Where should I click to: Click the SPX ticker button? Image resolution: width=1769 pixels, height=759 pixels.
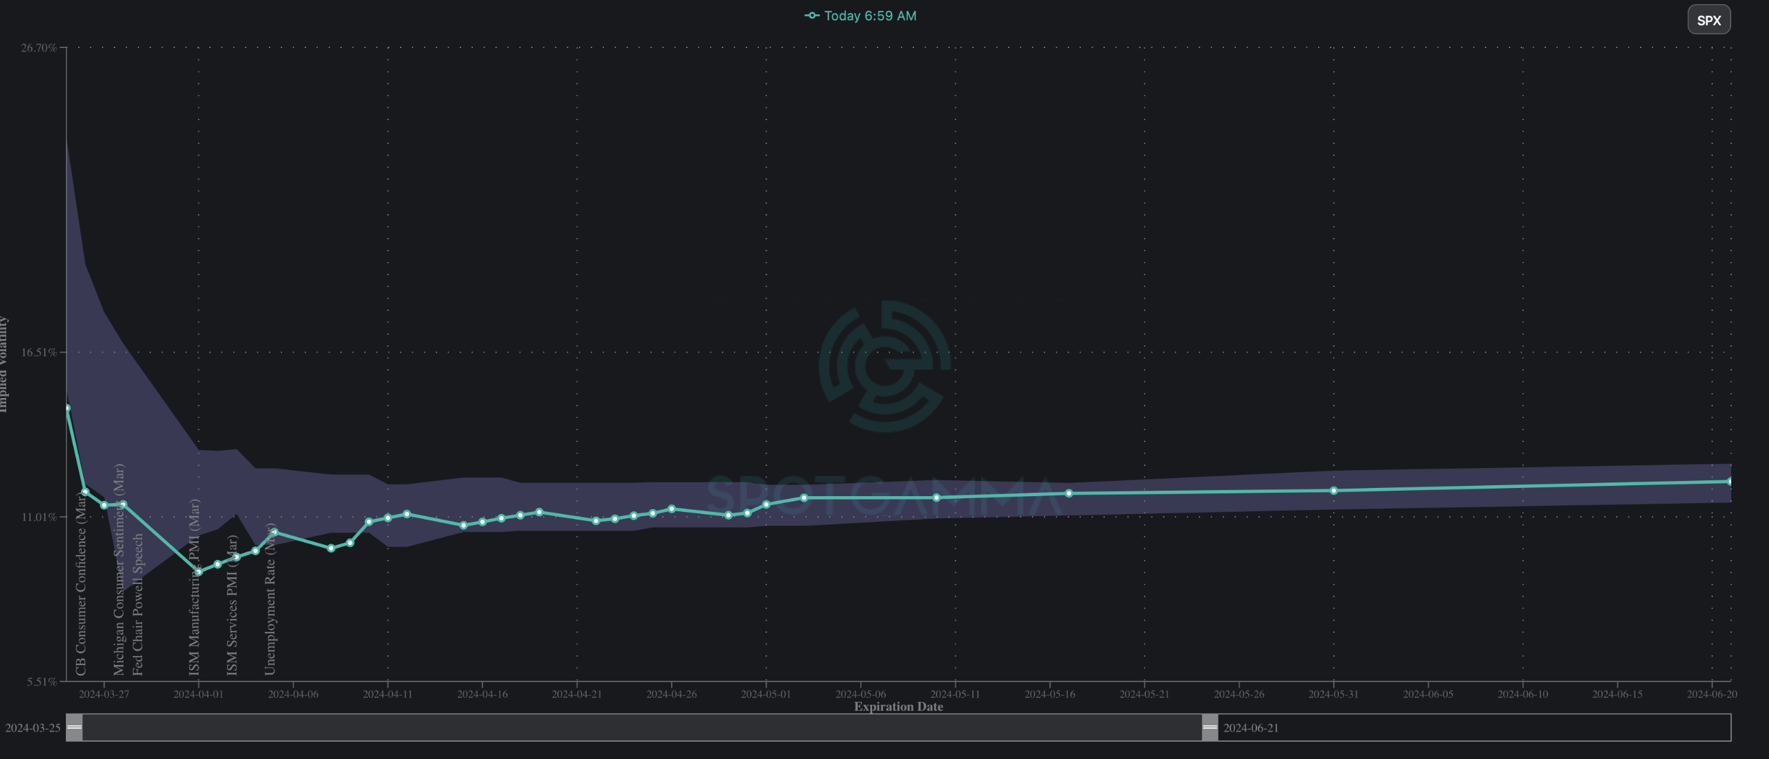(1709, 20)
